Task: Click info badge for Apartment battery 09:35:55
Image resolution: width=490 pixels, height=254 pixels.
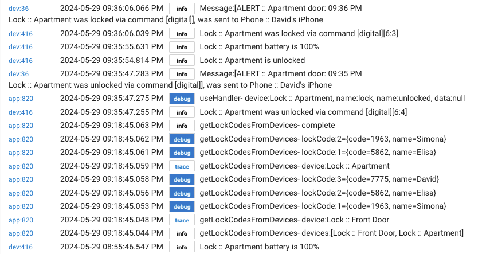Action: pos(182,47)
